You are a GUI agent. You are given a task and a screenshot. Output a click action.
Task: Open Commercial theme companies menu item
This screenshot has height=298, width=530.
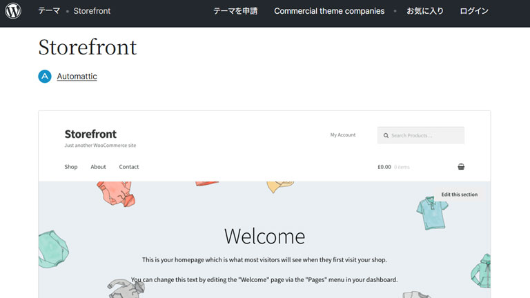[329, 11]
